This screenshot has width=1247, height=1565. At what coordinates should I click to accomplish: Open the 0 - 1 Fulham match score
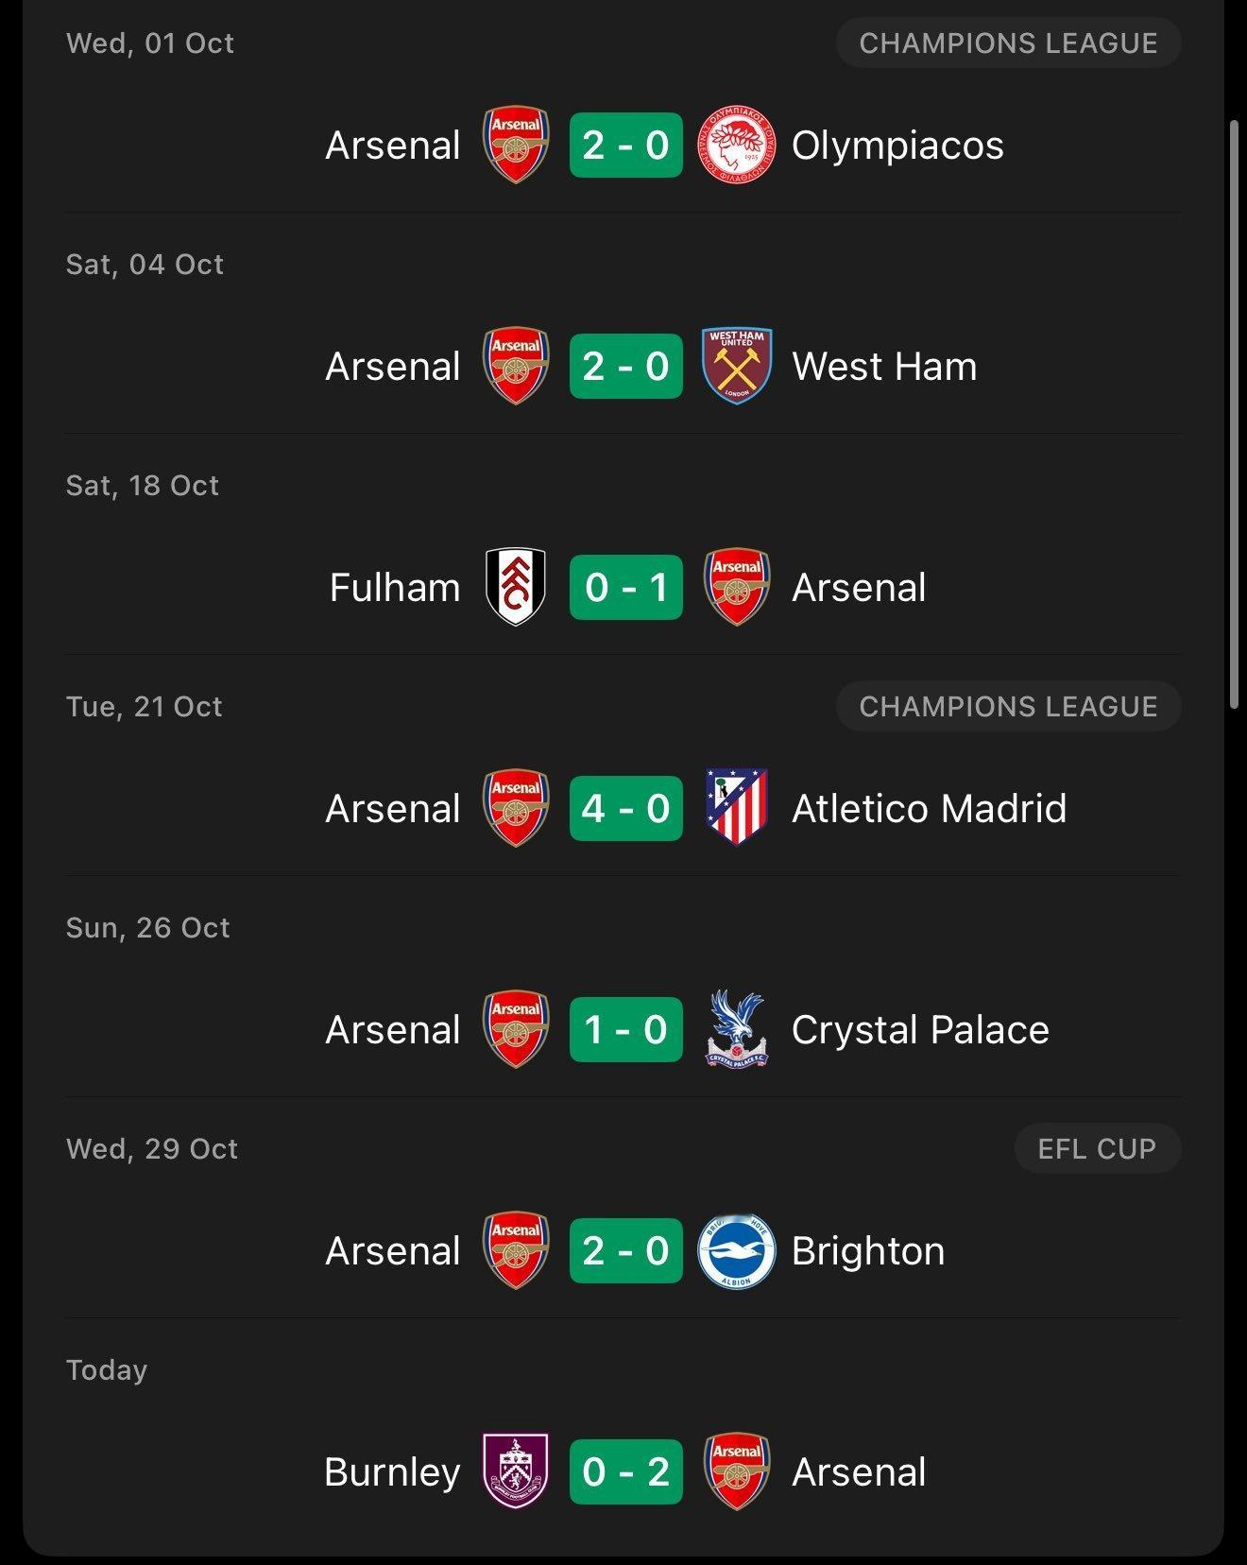[625, 588]
